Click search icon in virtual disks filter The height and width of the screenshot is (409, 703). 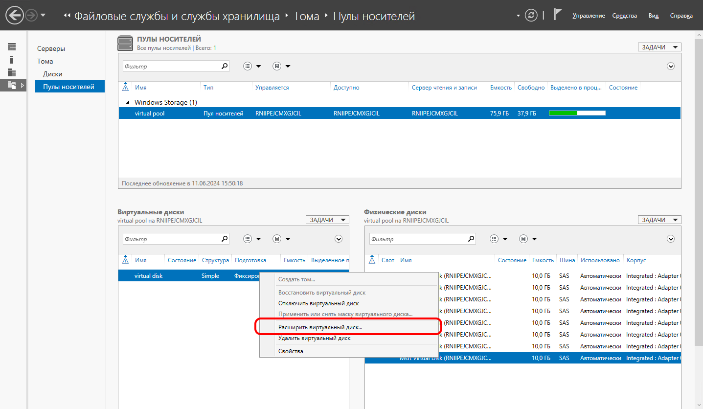tap(225, 239)
